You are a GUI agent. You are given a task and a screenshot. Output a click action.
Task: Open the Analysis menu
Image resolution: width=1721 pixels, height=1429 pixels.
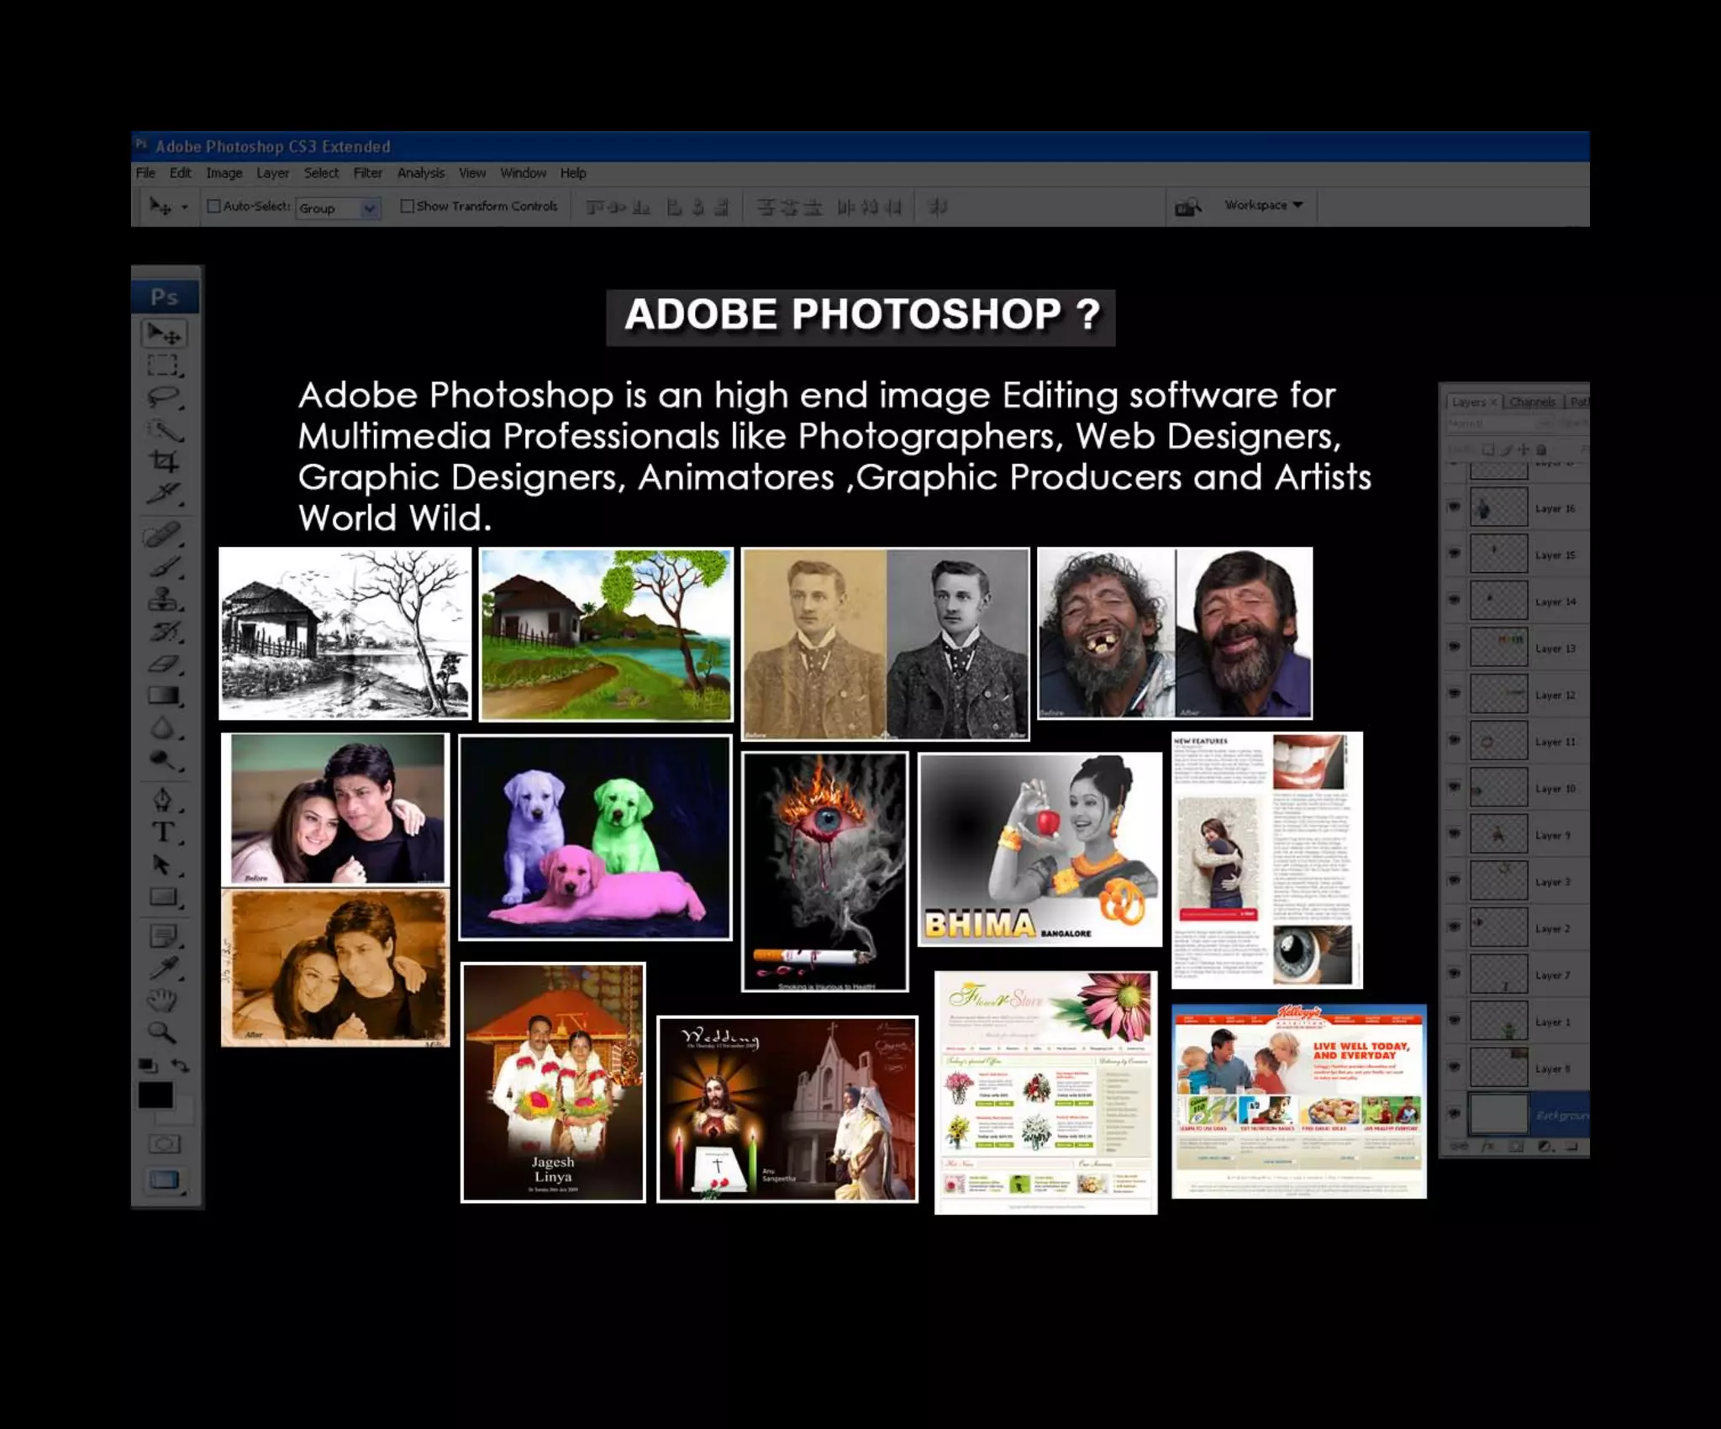tap(421, 173)
